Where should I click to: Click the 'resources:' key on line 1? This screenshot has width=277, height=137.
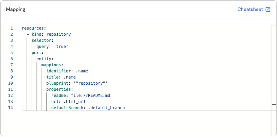34,28
